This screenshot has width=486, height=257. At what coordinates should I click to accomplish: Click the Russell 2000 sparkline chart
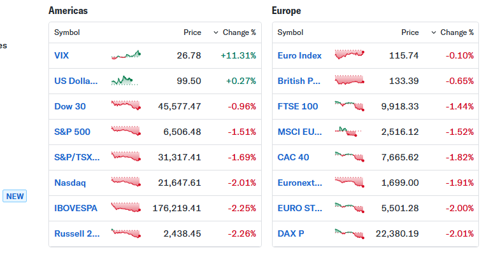126,233
